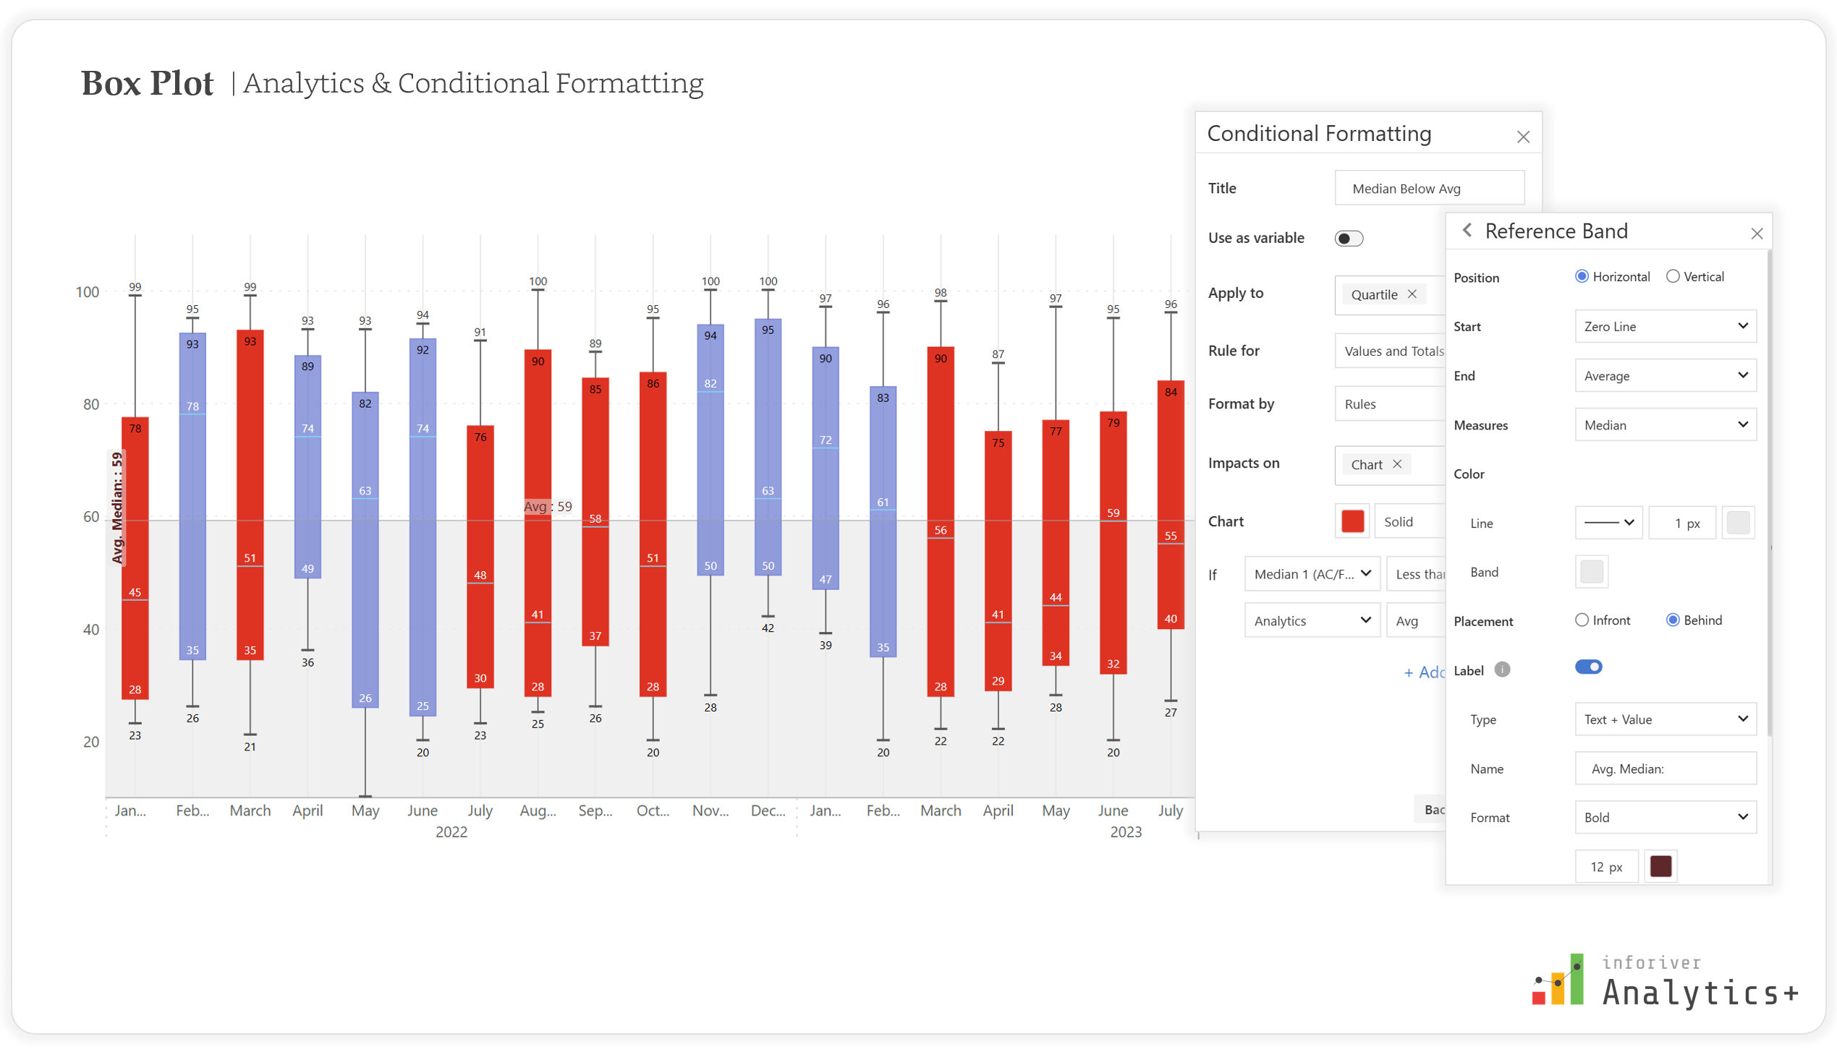Click the Avg: 59 reference label on chart

(x=548, y=507)
